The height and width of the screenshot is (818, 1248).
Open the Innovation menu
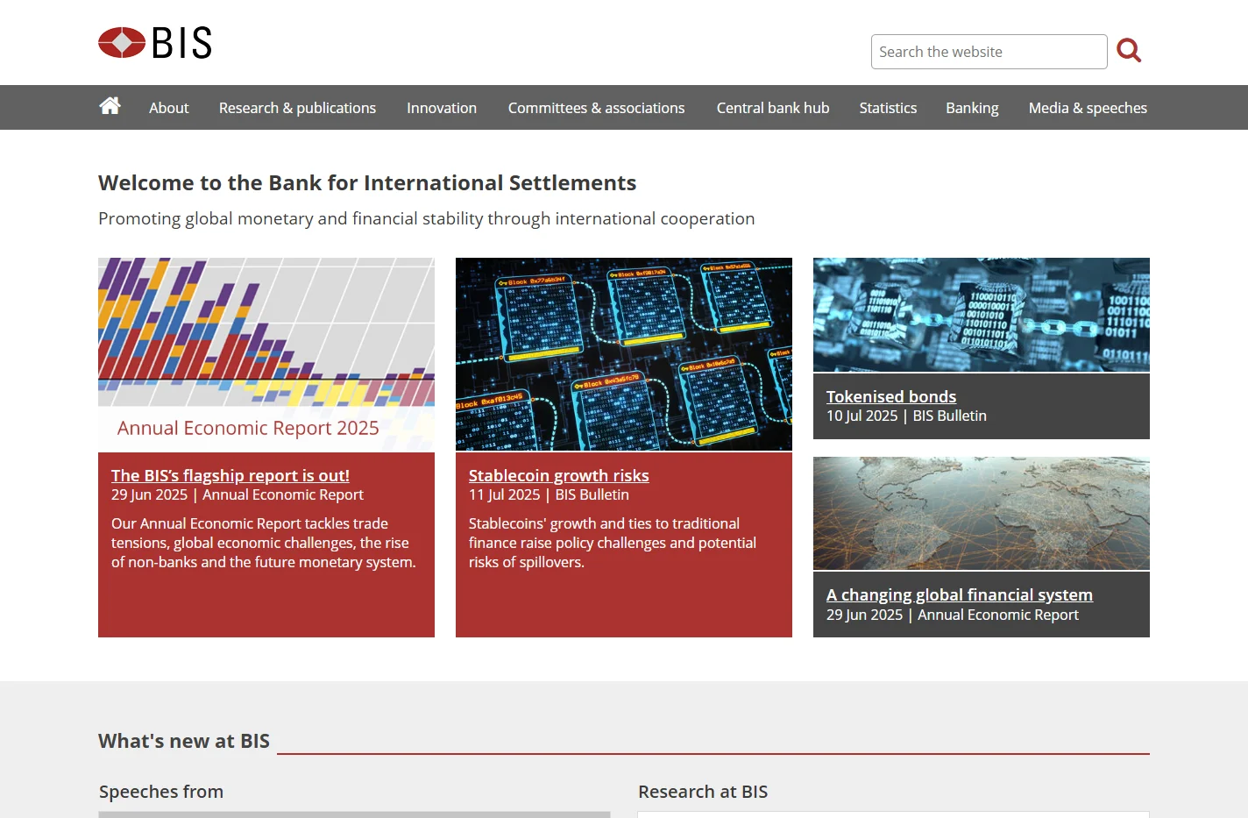442,108
